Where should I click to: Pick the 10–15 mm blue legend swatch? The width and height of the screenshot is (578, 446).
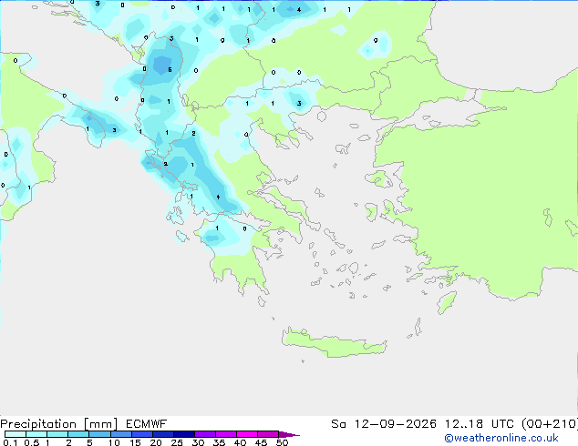tap(120, 434)
